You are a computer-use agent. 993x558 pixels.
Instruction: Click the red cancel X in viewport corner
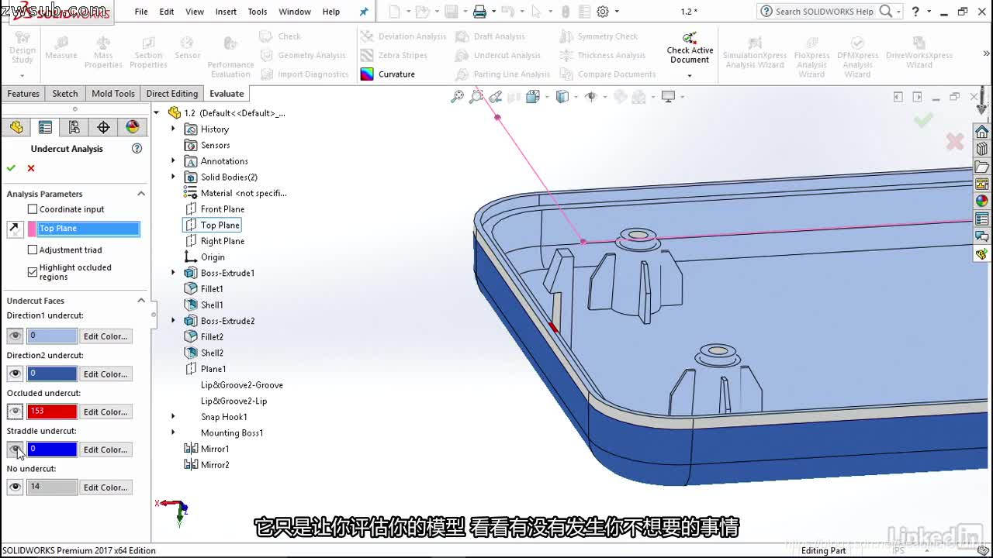point(955,141)
